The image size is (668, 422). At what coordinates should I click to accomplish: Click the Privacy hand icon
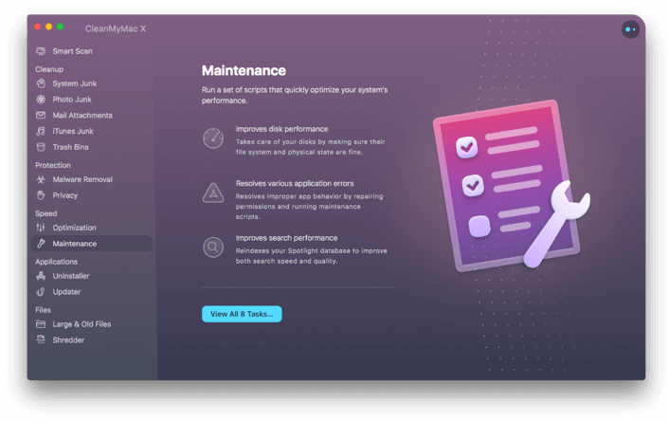41,195
